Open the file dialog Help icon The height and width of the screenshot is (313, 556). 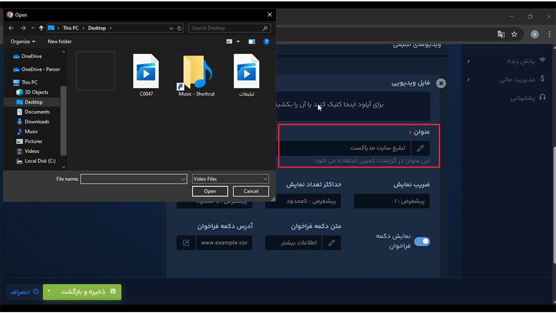pyautogui.click(x=266, y=42)
